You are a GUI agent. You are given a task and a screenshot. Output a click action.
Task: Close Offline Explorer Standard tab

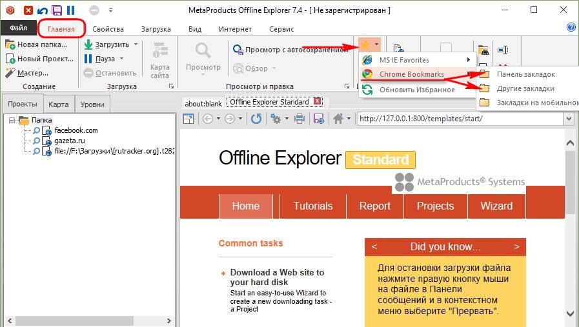[x=317, y=101]
